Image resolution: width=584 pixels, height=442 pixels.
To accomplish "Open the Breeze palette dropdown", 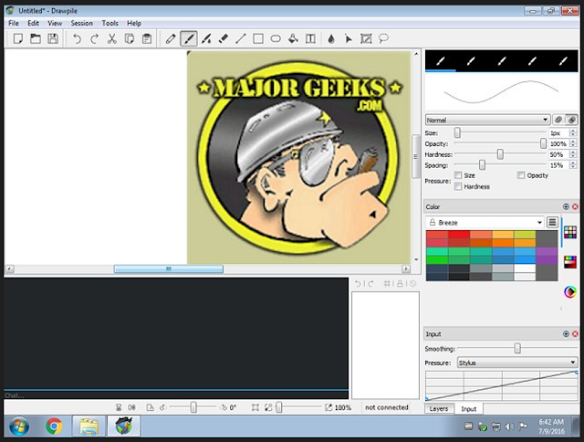I will tap(485, 223).
